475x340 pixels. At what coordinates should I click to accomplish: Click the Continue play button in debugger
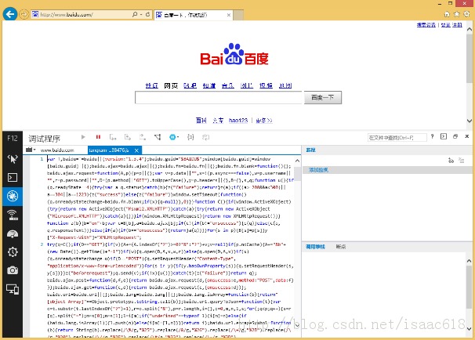[83, 137]
